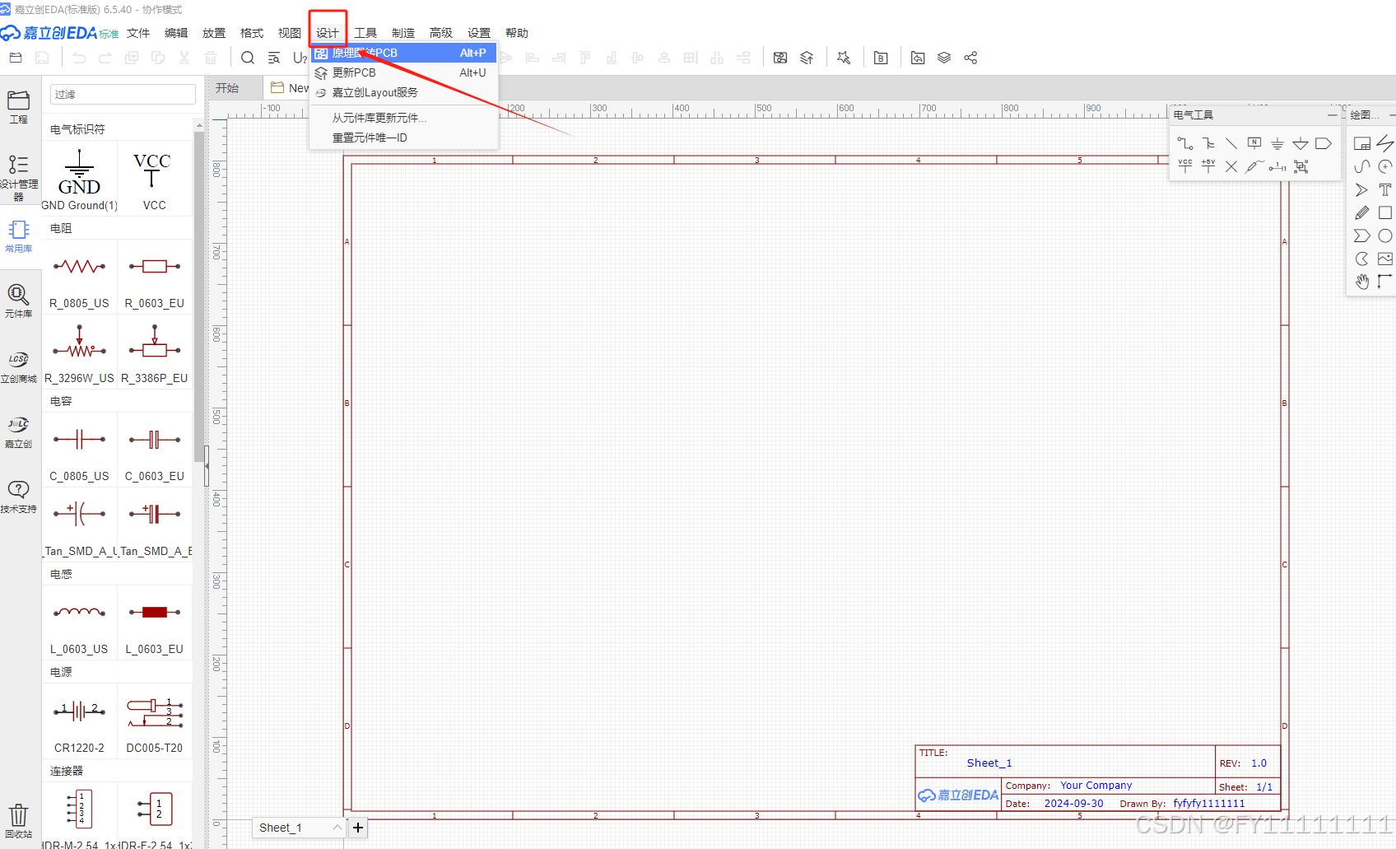Viewport: 1396px width, 849px height.
Task: Select the Ellipse drawing tool
Action: [x=1385, y=236]
